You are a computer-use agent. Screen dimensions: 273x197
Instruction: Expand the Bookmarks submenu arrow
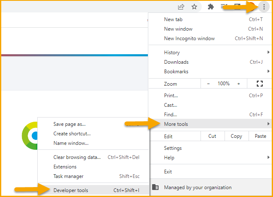(268, 71)
